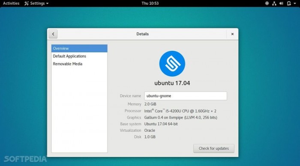Open the Settings app menu
Screen dimensions: 300x166
[36, 3]
